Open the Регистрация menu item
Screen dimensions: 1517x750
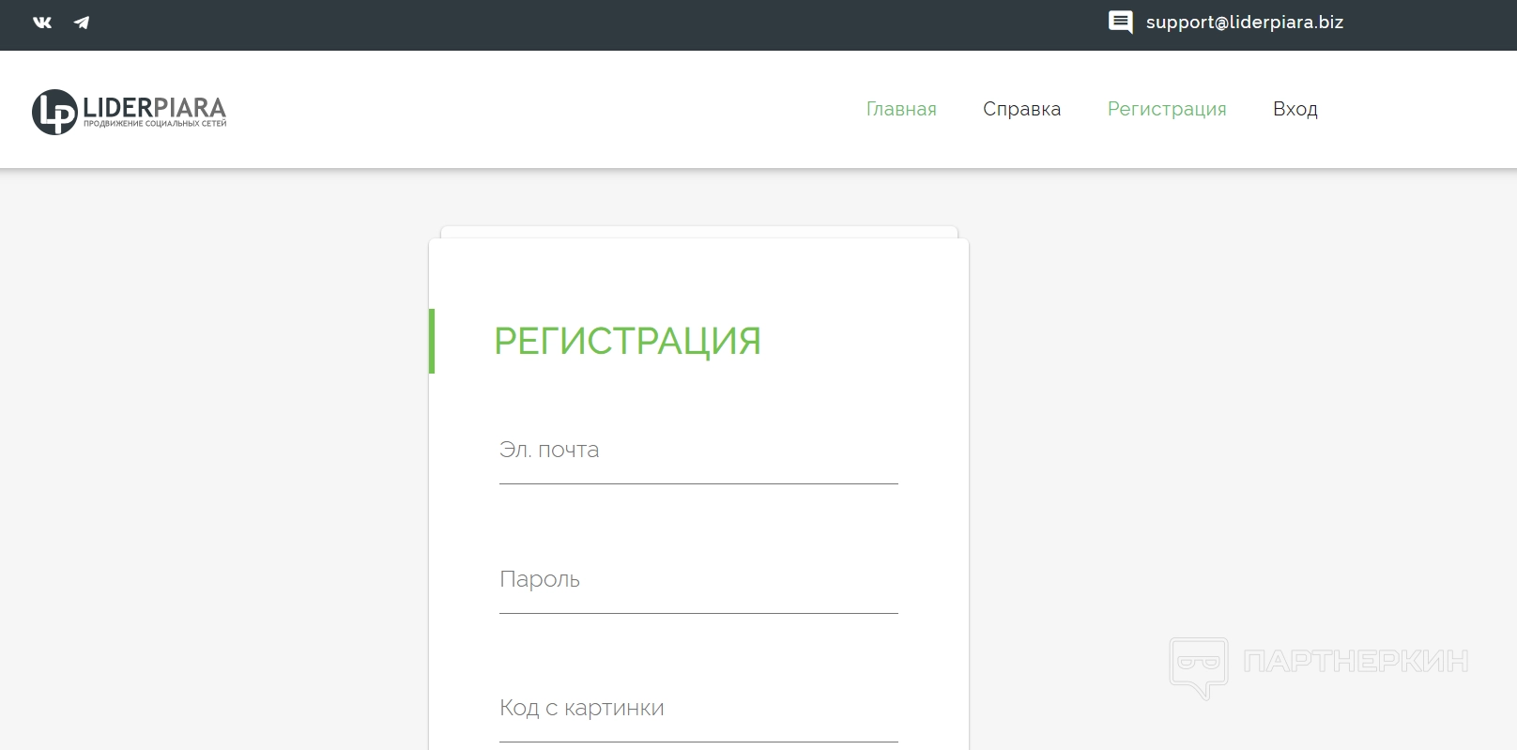[x=1167, y=109]
